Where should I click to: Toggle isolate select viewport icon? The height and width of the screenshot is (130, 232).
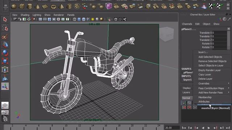[109, 19]
